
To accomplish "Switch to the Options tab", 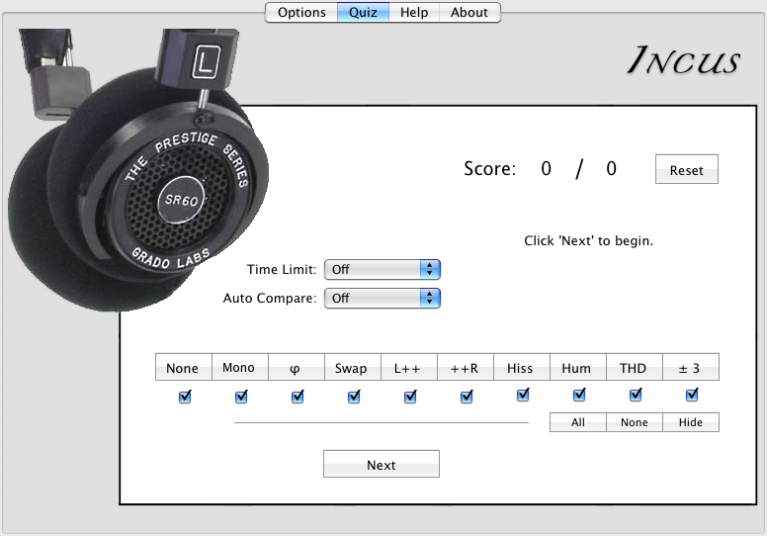I will point(301,12).
